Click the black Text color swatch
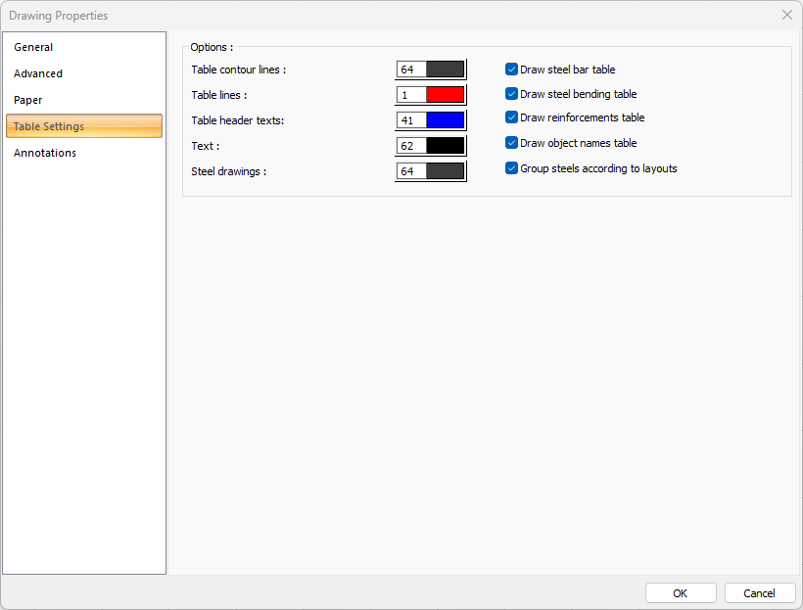803x610 pixels. point(445,146)
